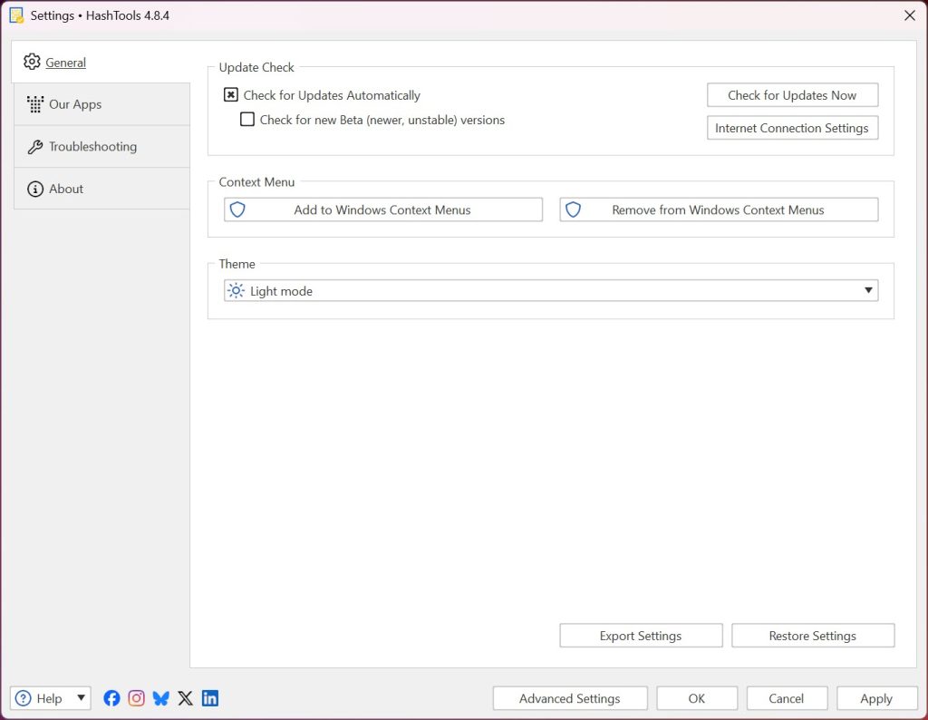Screen dimensions: 928x720
Task: Open the Bluesky butterfly icon
Action: pos(161,698)
